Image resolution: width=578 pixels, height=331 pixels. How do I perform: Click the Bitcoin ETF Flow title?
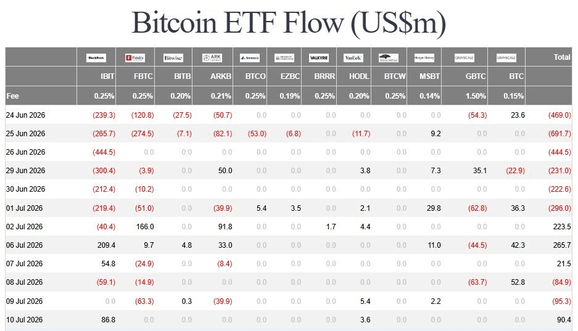[289, 23]
